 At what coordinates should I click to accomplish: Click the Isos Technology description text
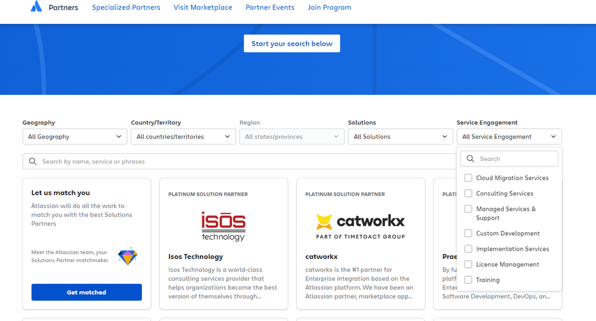(223, 283)
